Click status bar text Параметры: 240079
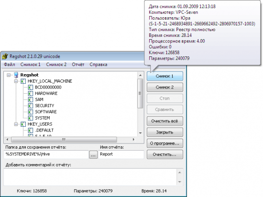The image size is (263, 197). click(93, 191)
